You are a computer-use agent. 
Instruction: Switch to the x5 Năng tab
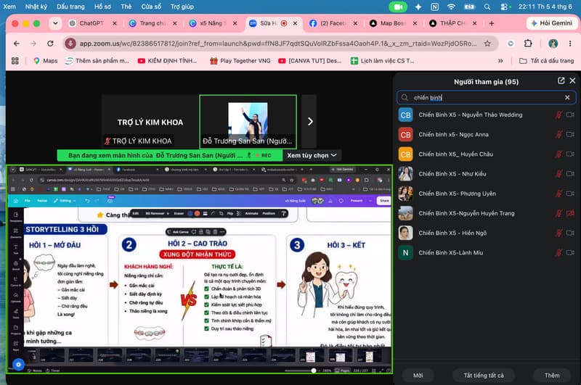point(212,23)
